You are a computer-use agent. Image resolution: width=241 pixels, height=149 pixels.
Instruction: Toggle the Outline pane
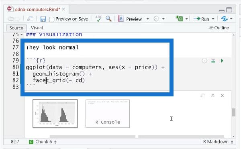[219, 28]
